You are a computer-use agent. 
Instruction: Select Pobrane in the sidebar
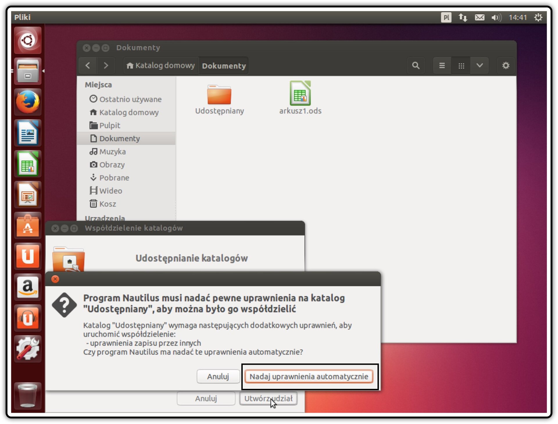click(x=126, y=178)
